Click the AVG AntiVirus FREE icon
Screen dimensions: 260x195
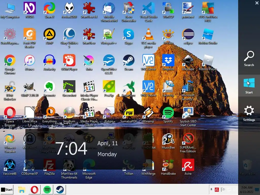(x=208, y=12)
